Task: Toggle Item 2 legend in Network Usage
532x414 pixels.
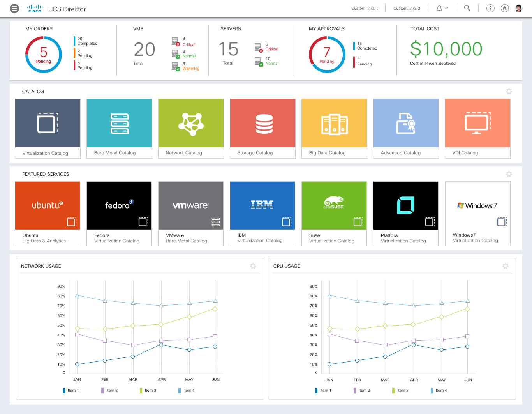Action: pos(109,390)
